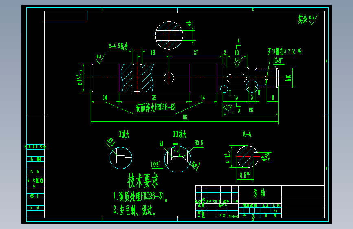The image size is (353, 229).
Task: Click the dimension 10 above the keyway
Action: (237, 53)
